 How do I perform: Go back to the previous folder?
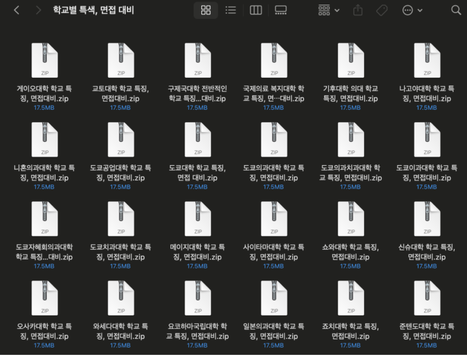(x=17, y=10)
